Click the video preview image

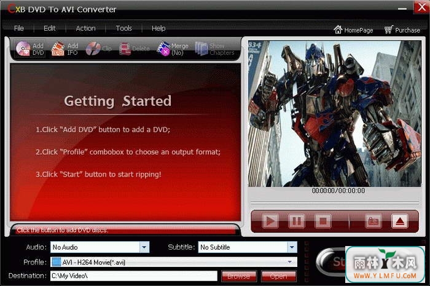[x=335, y=114]
